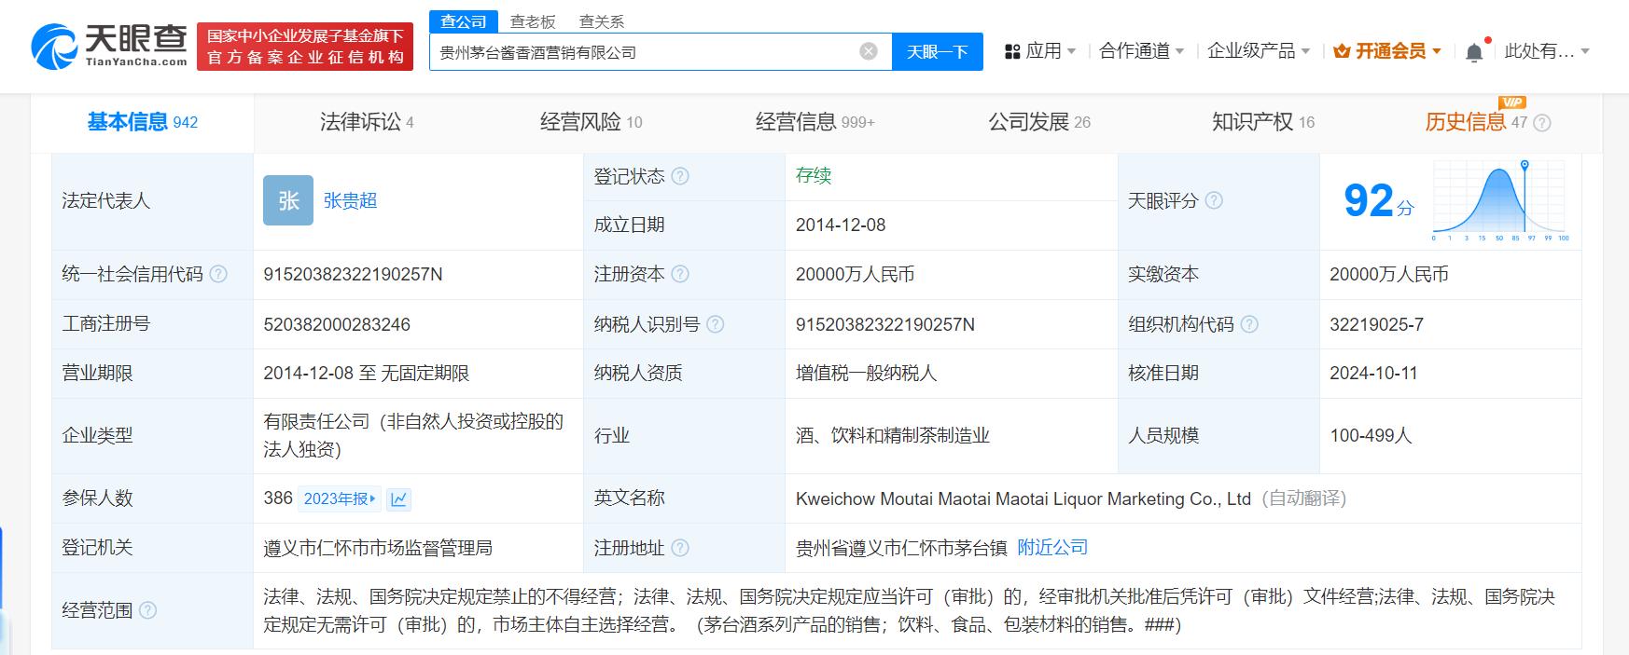Viewport: 1629px width, 655px height.
Task: Expand the 应用 dropdown menu
Action: (x=1040, y=51)
